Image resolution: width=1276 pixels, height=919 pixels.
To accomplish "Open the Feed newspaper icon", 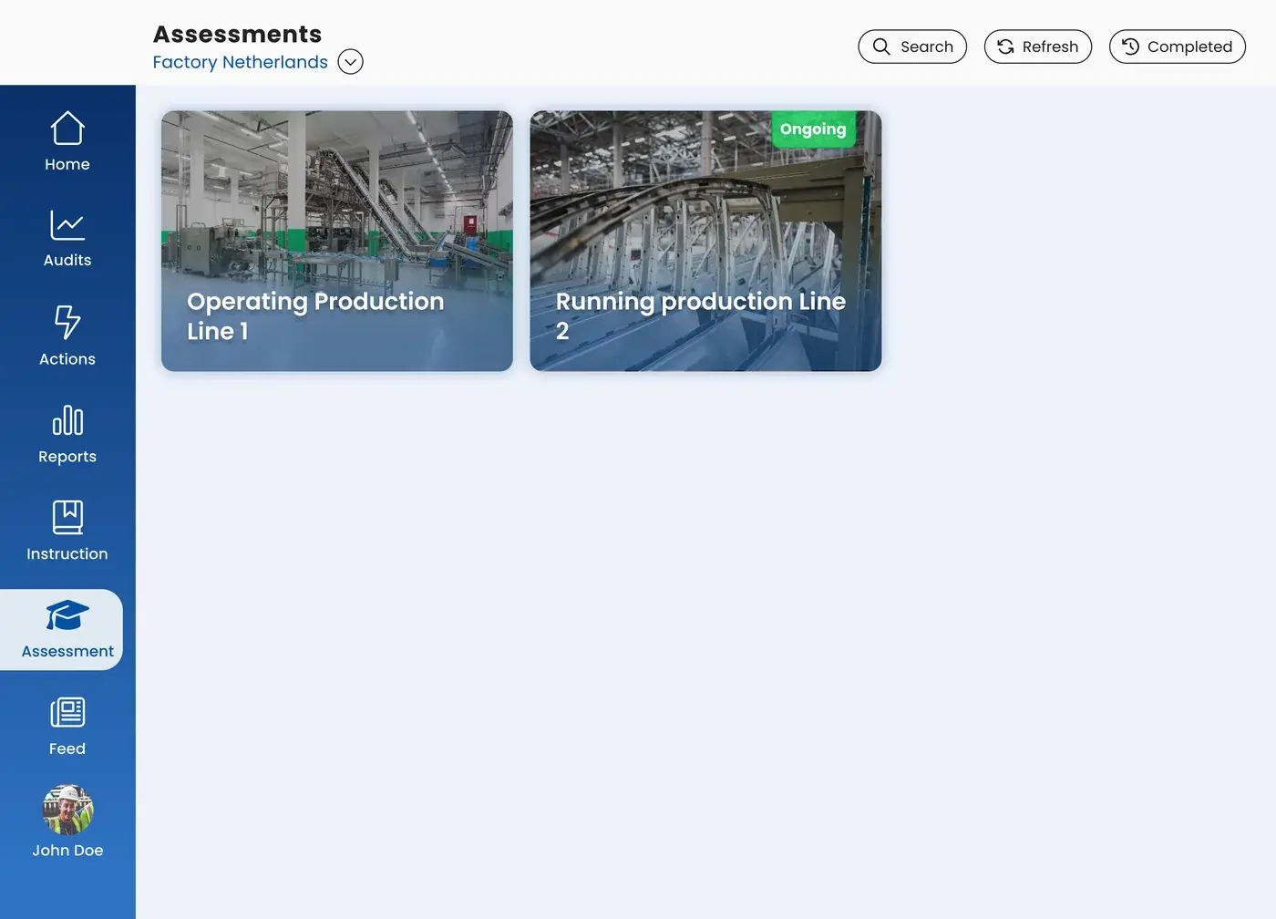I will pos(67,712).
